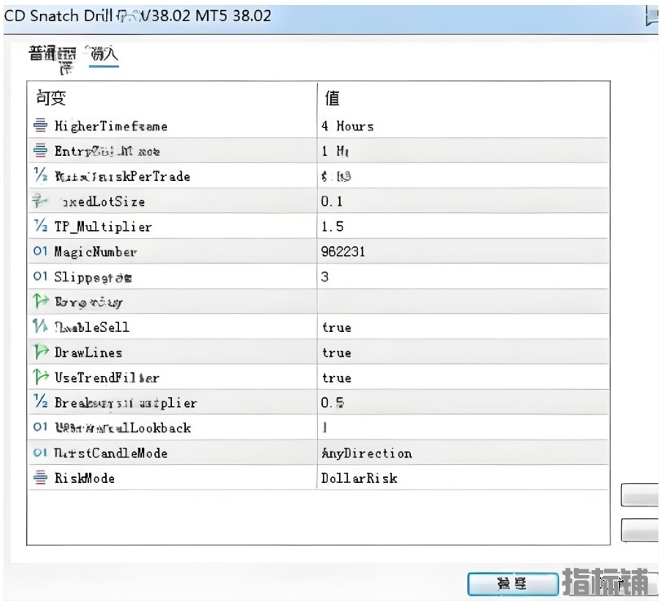The width and height of the screenshot is (662, 602).
Task: Click the TP_Multiplier row's ½ icon
Action: pos(41,227)
